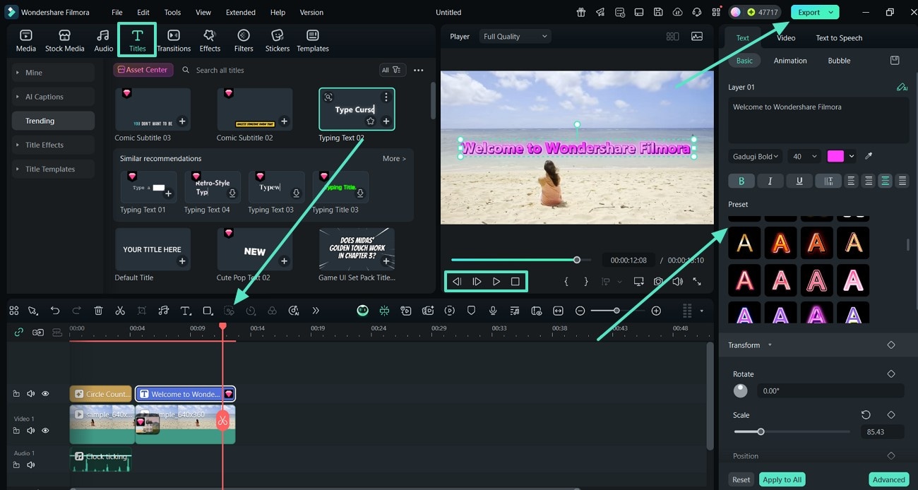Image resolution: width=918 pixels, height=490 pixels.
Task: Toggle Bold text formatting
Action: 741,181
